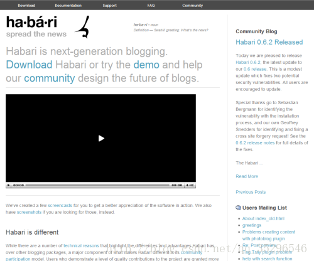Image resolution: width=314 pixels, height=261 pixels.
Task: Open the greetings mailing list thread
Action: tap(252, 225)
